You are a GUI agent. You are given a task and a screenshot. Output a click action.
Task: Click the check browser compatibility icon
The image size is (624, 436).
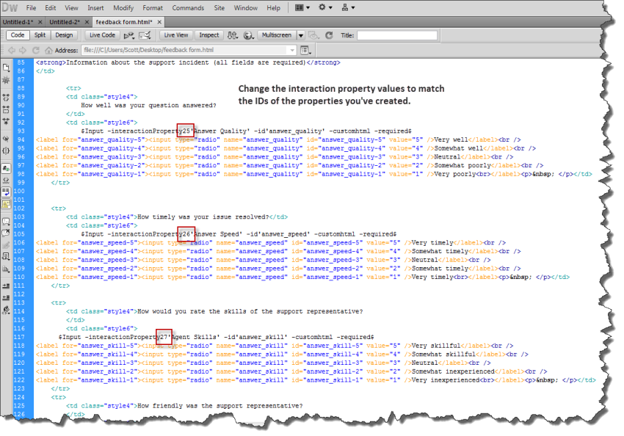145,35
